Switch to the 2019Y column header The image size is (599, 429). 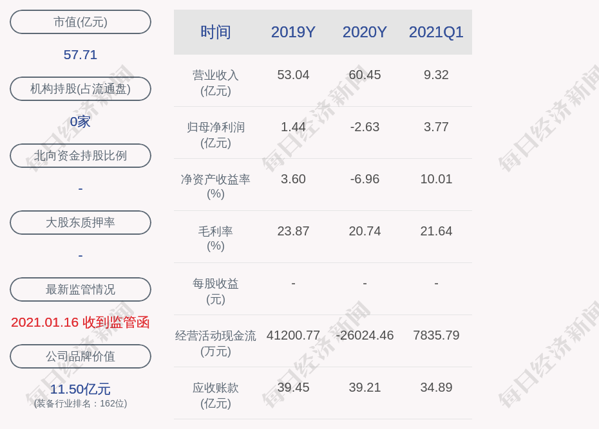(293, 32)
